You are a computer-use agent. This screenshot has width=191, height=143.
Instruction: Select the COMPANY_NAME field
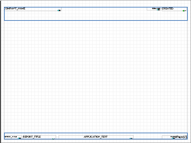[33, 9]
